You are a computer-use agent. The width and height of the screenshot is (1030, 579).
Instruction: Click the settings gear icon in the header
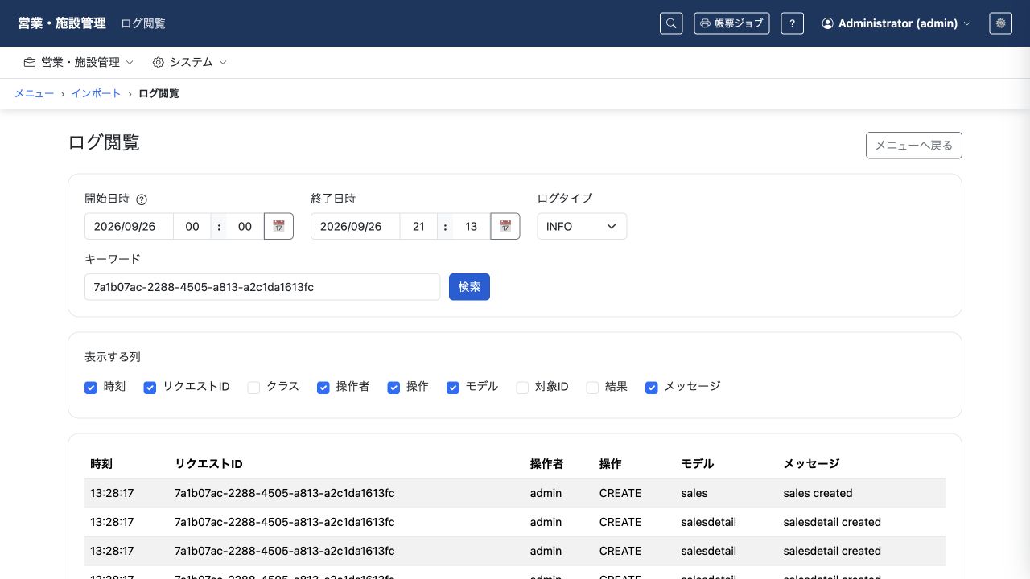tap(1001, 23)
